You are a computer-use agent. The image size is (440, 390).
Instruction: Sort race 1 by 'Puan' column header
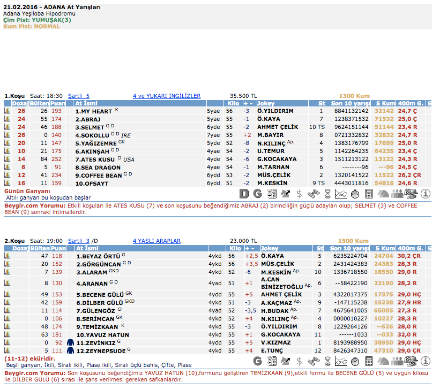pos(57,103)
